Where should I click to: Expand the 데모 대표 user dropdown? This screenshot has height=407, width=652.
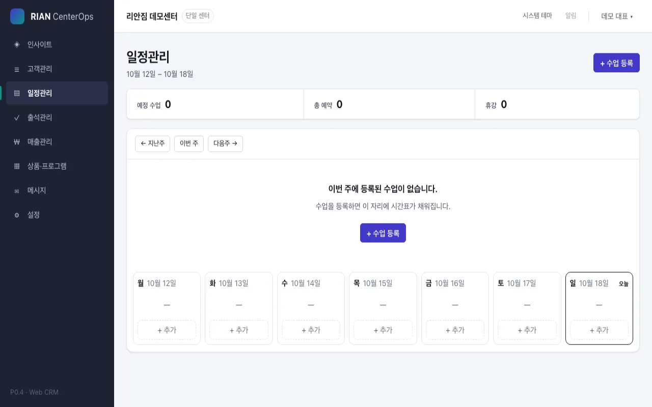(x=617, y=16)
